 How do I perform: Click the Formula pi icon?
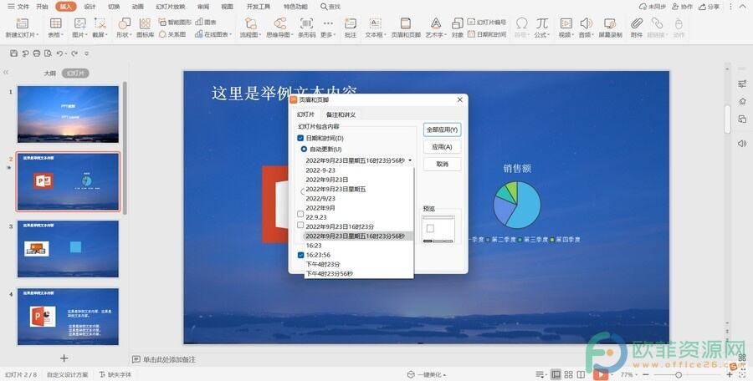point(541,23)
